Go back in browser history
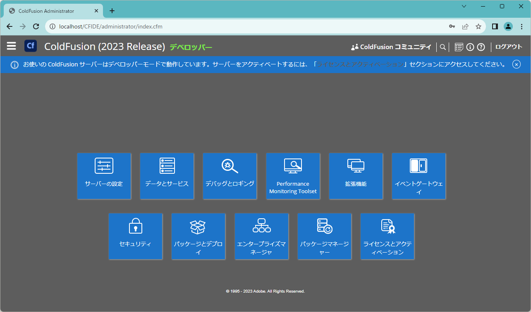This screenshot has width=531, height=312. [x=10, y=26]
